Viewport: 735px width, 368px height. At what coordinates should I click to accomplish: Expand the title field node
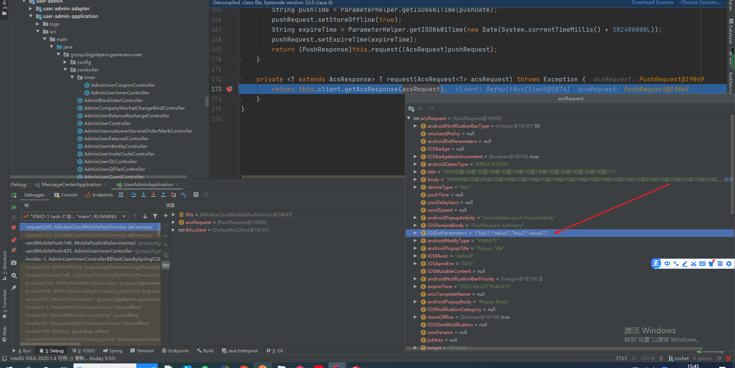415,172
